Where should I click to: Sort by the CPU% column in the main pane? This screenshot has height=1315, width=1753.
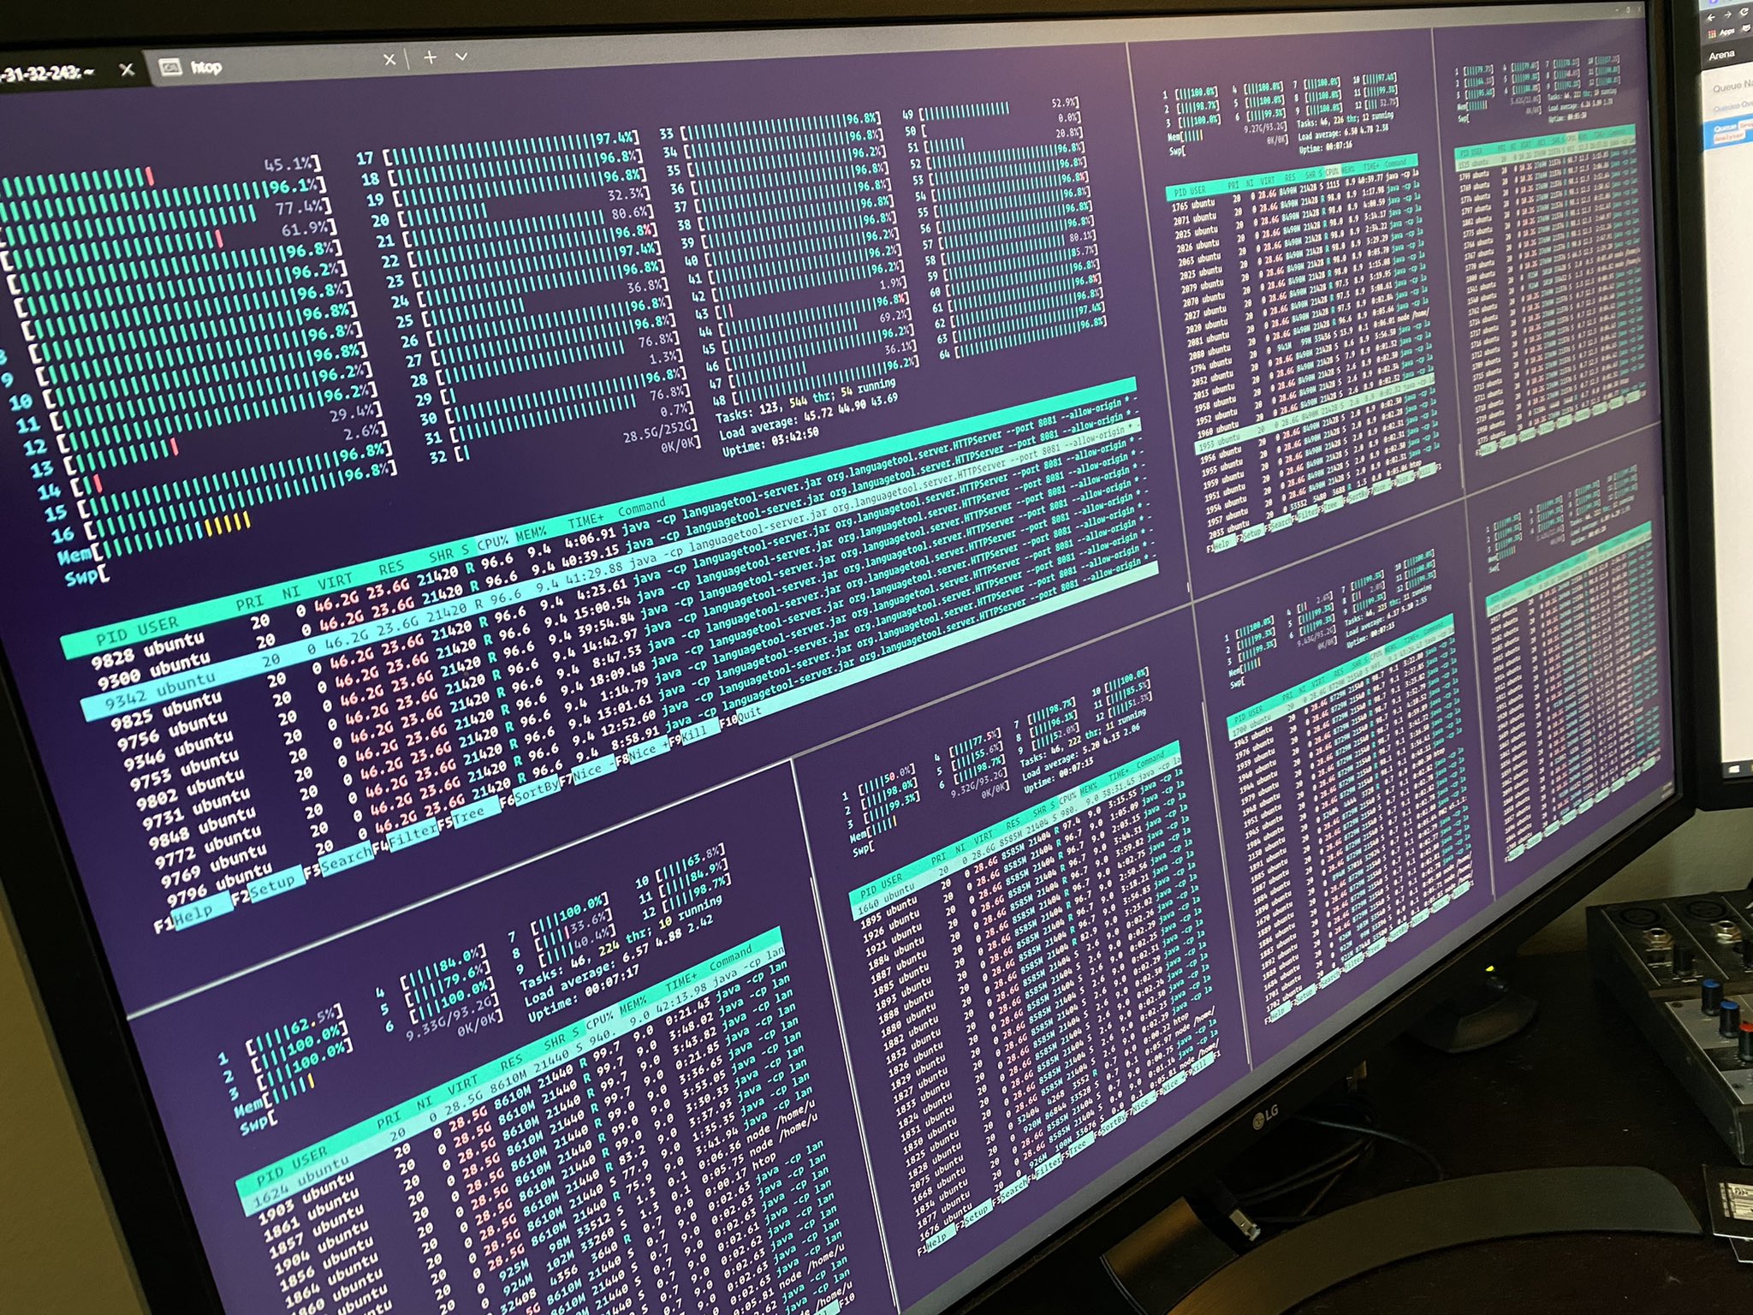(x=493, y=541)
